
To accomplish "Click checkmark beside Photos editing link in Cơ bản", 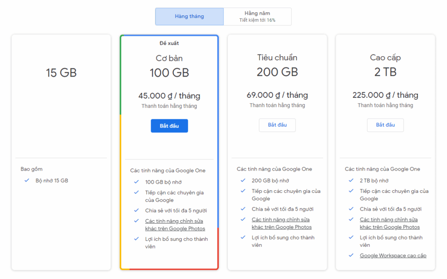I will click(136, 221).
